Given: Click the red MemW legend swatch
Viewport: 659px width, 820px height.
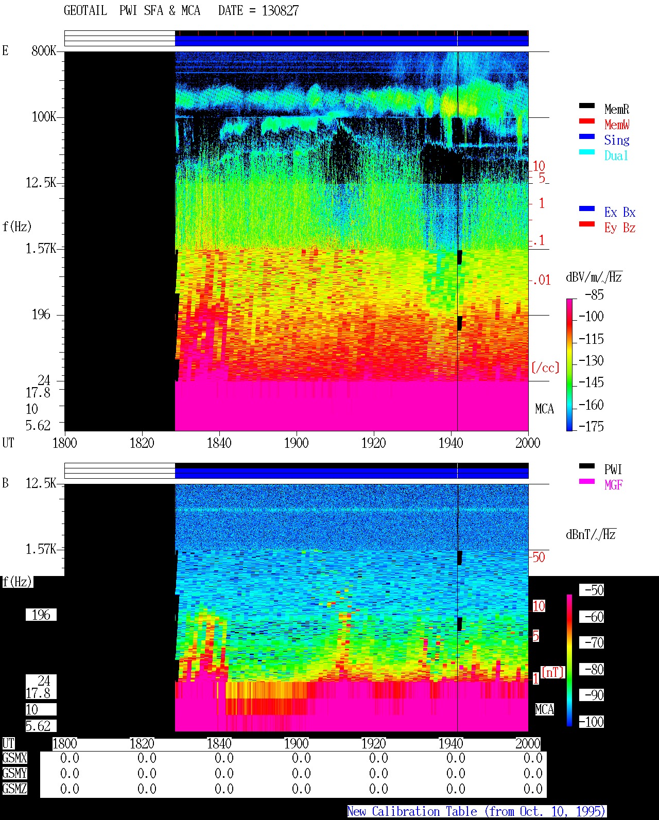Looking at the screenshot, I should [587, 121].
